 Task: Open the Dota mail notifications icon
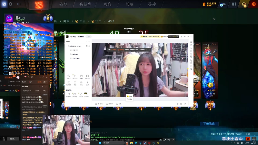(223, 4)
